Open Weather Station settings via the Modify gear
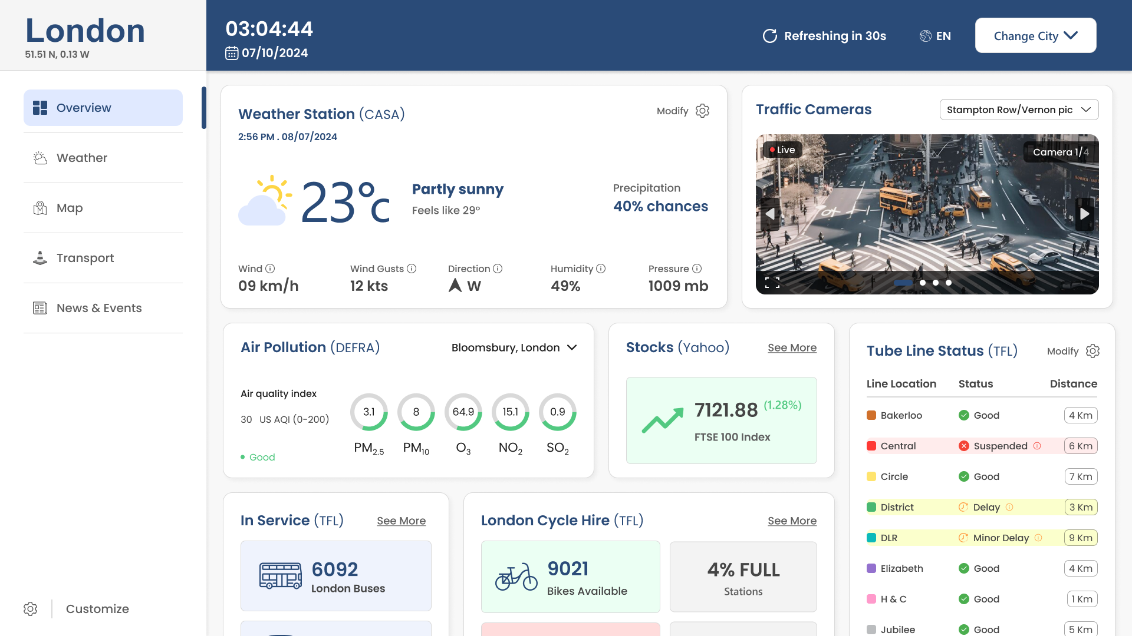Viewport: 1132px width, 636px height. click(x=702, y=111)
